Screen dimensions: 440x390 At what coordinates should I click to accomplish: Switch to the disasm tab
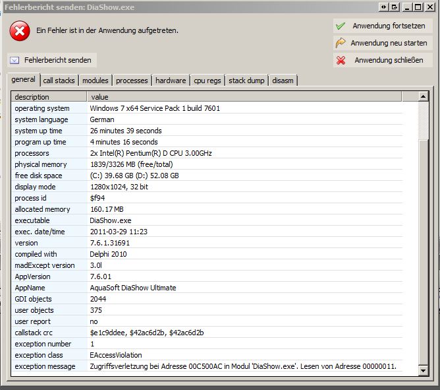pos(283,81)
